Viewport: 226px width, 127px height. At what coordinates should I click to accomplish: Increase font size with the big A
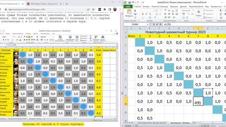point(157,14)
